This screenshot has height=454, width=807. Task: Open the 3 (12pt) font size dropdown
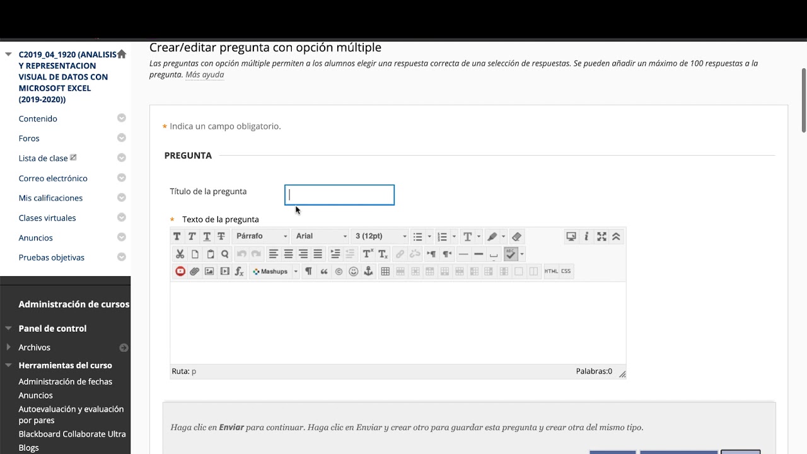[x=380, y=236]
